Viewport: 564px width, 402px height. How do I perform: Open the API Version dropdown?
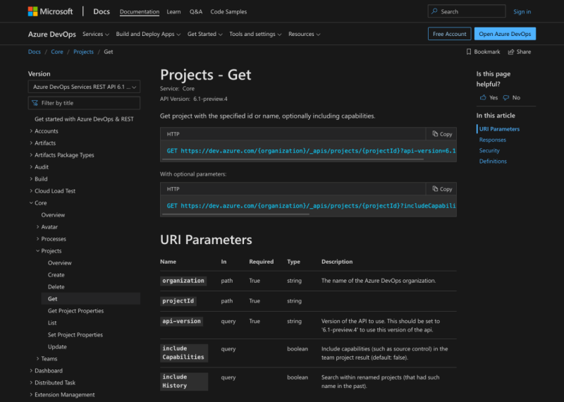tap(84, 87)
